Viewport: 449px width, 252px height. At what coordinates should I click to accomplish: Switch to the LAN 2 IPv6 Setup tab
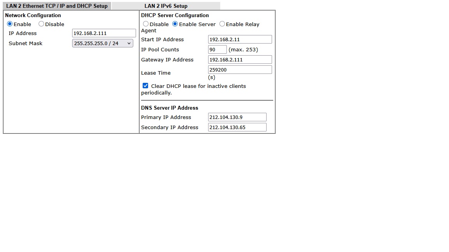(x=166, y=6)
